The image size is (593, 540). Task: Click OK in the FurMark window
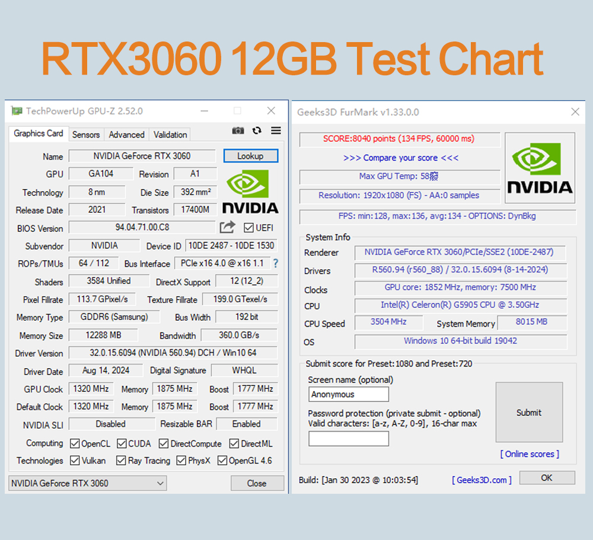[547, 478]
